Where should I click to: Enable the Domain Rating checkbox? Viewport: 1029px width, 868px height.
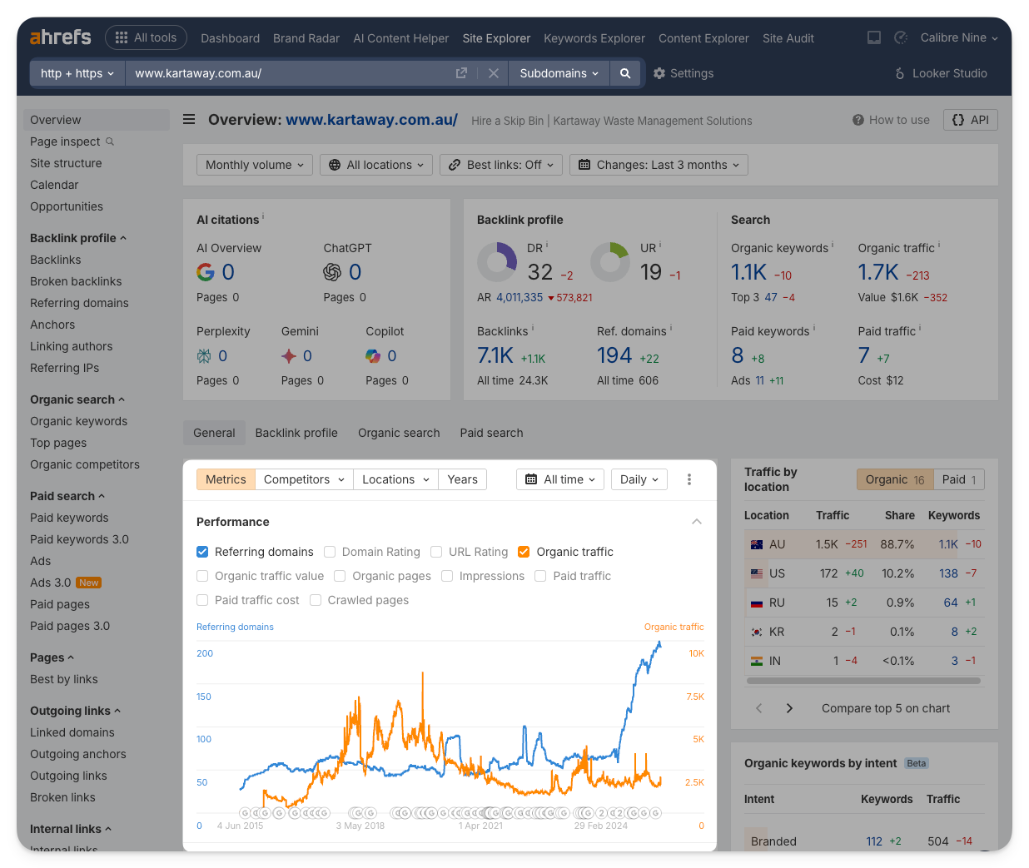[330, 552]
